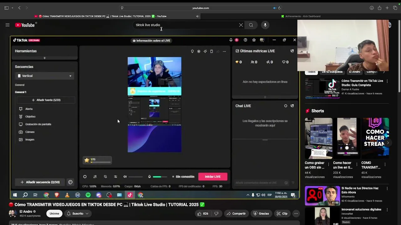Click the camera preview in the canvas
The width and height of the screenshot is (401, 225).
point(154,72)
